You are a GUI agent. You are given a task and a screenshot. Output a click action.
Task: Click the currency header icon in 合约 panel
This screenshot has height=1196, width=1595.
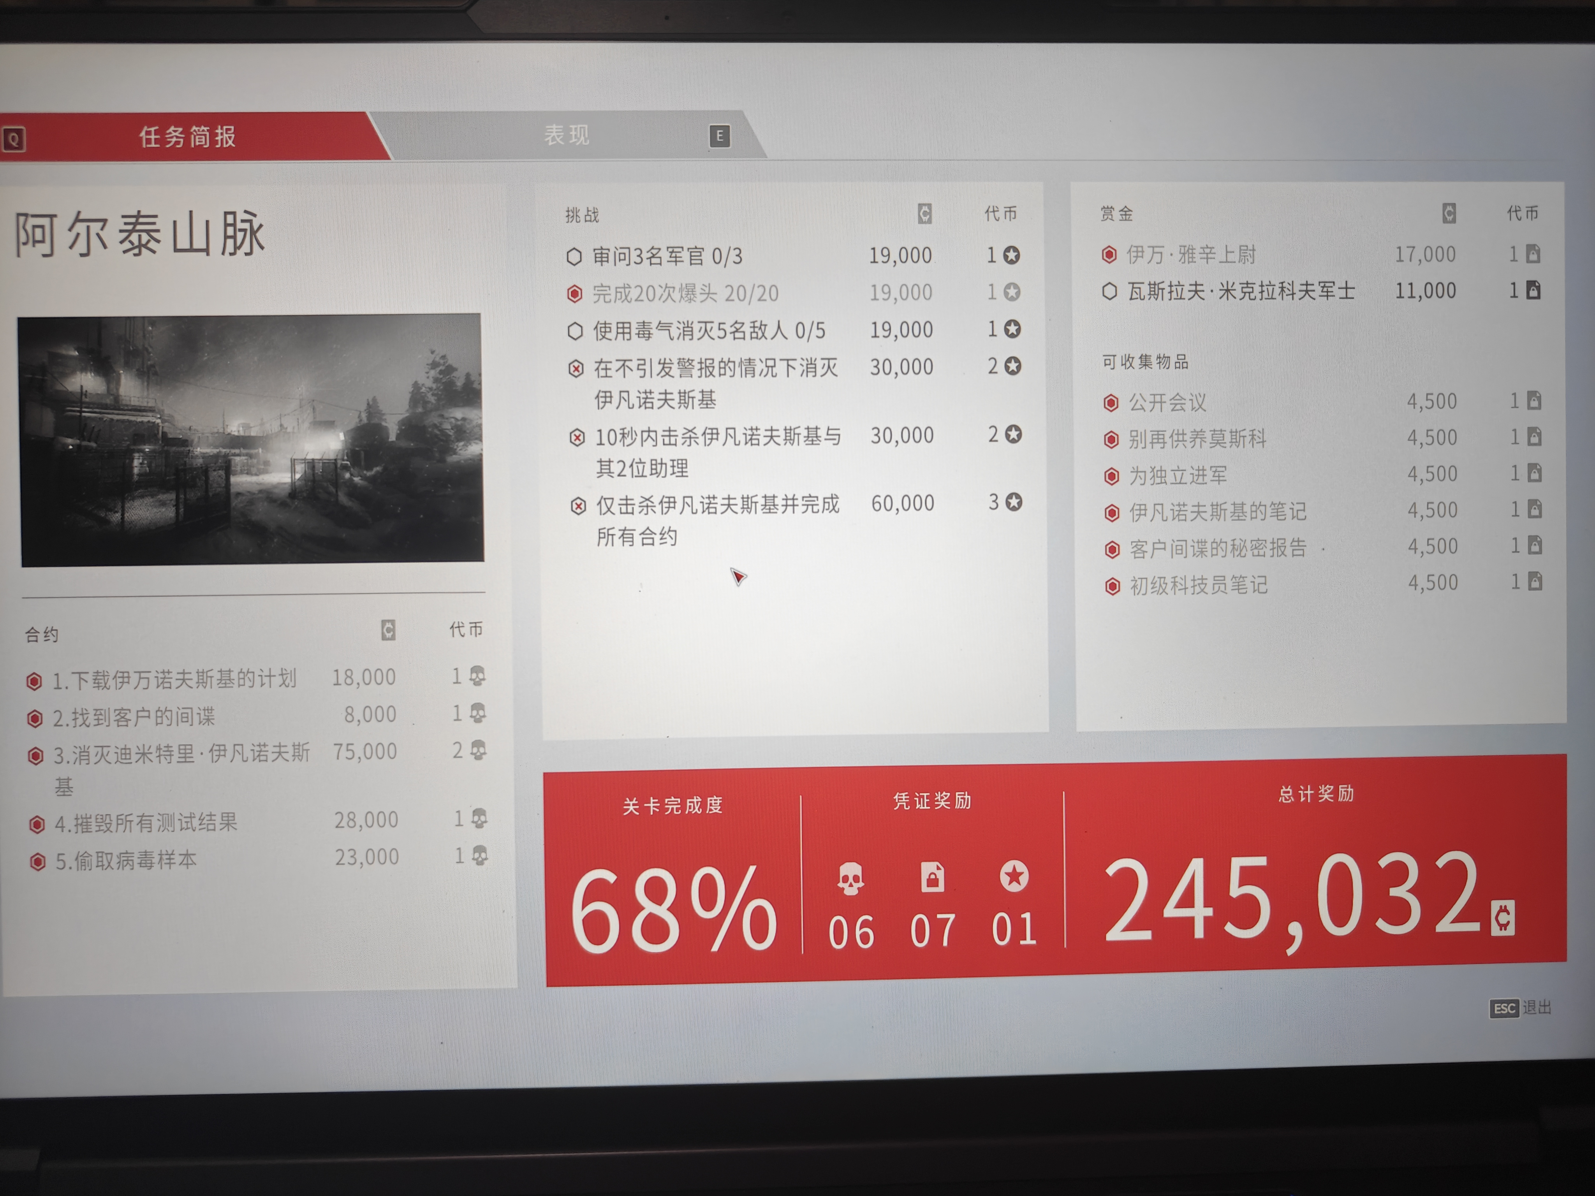[388, 630]
